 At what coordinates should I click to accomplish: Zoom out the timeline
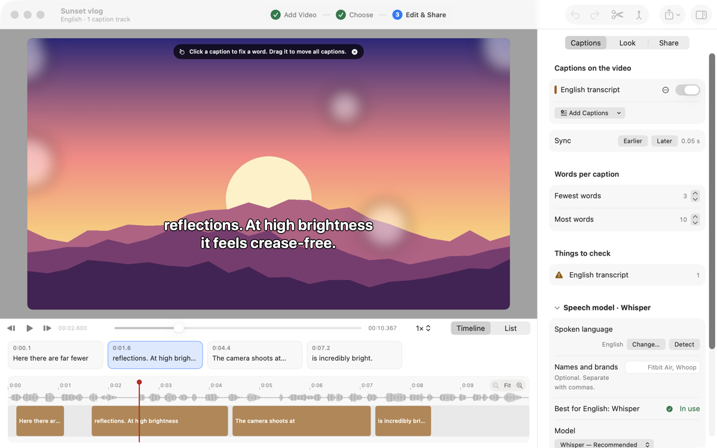[495, 386]
